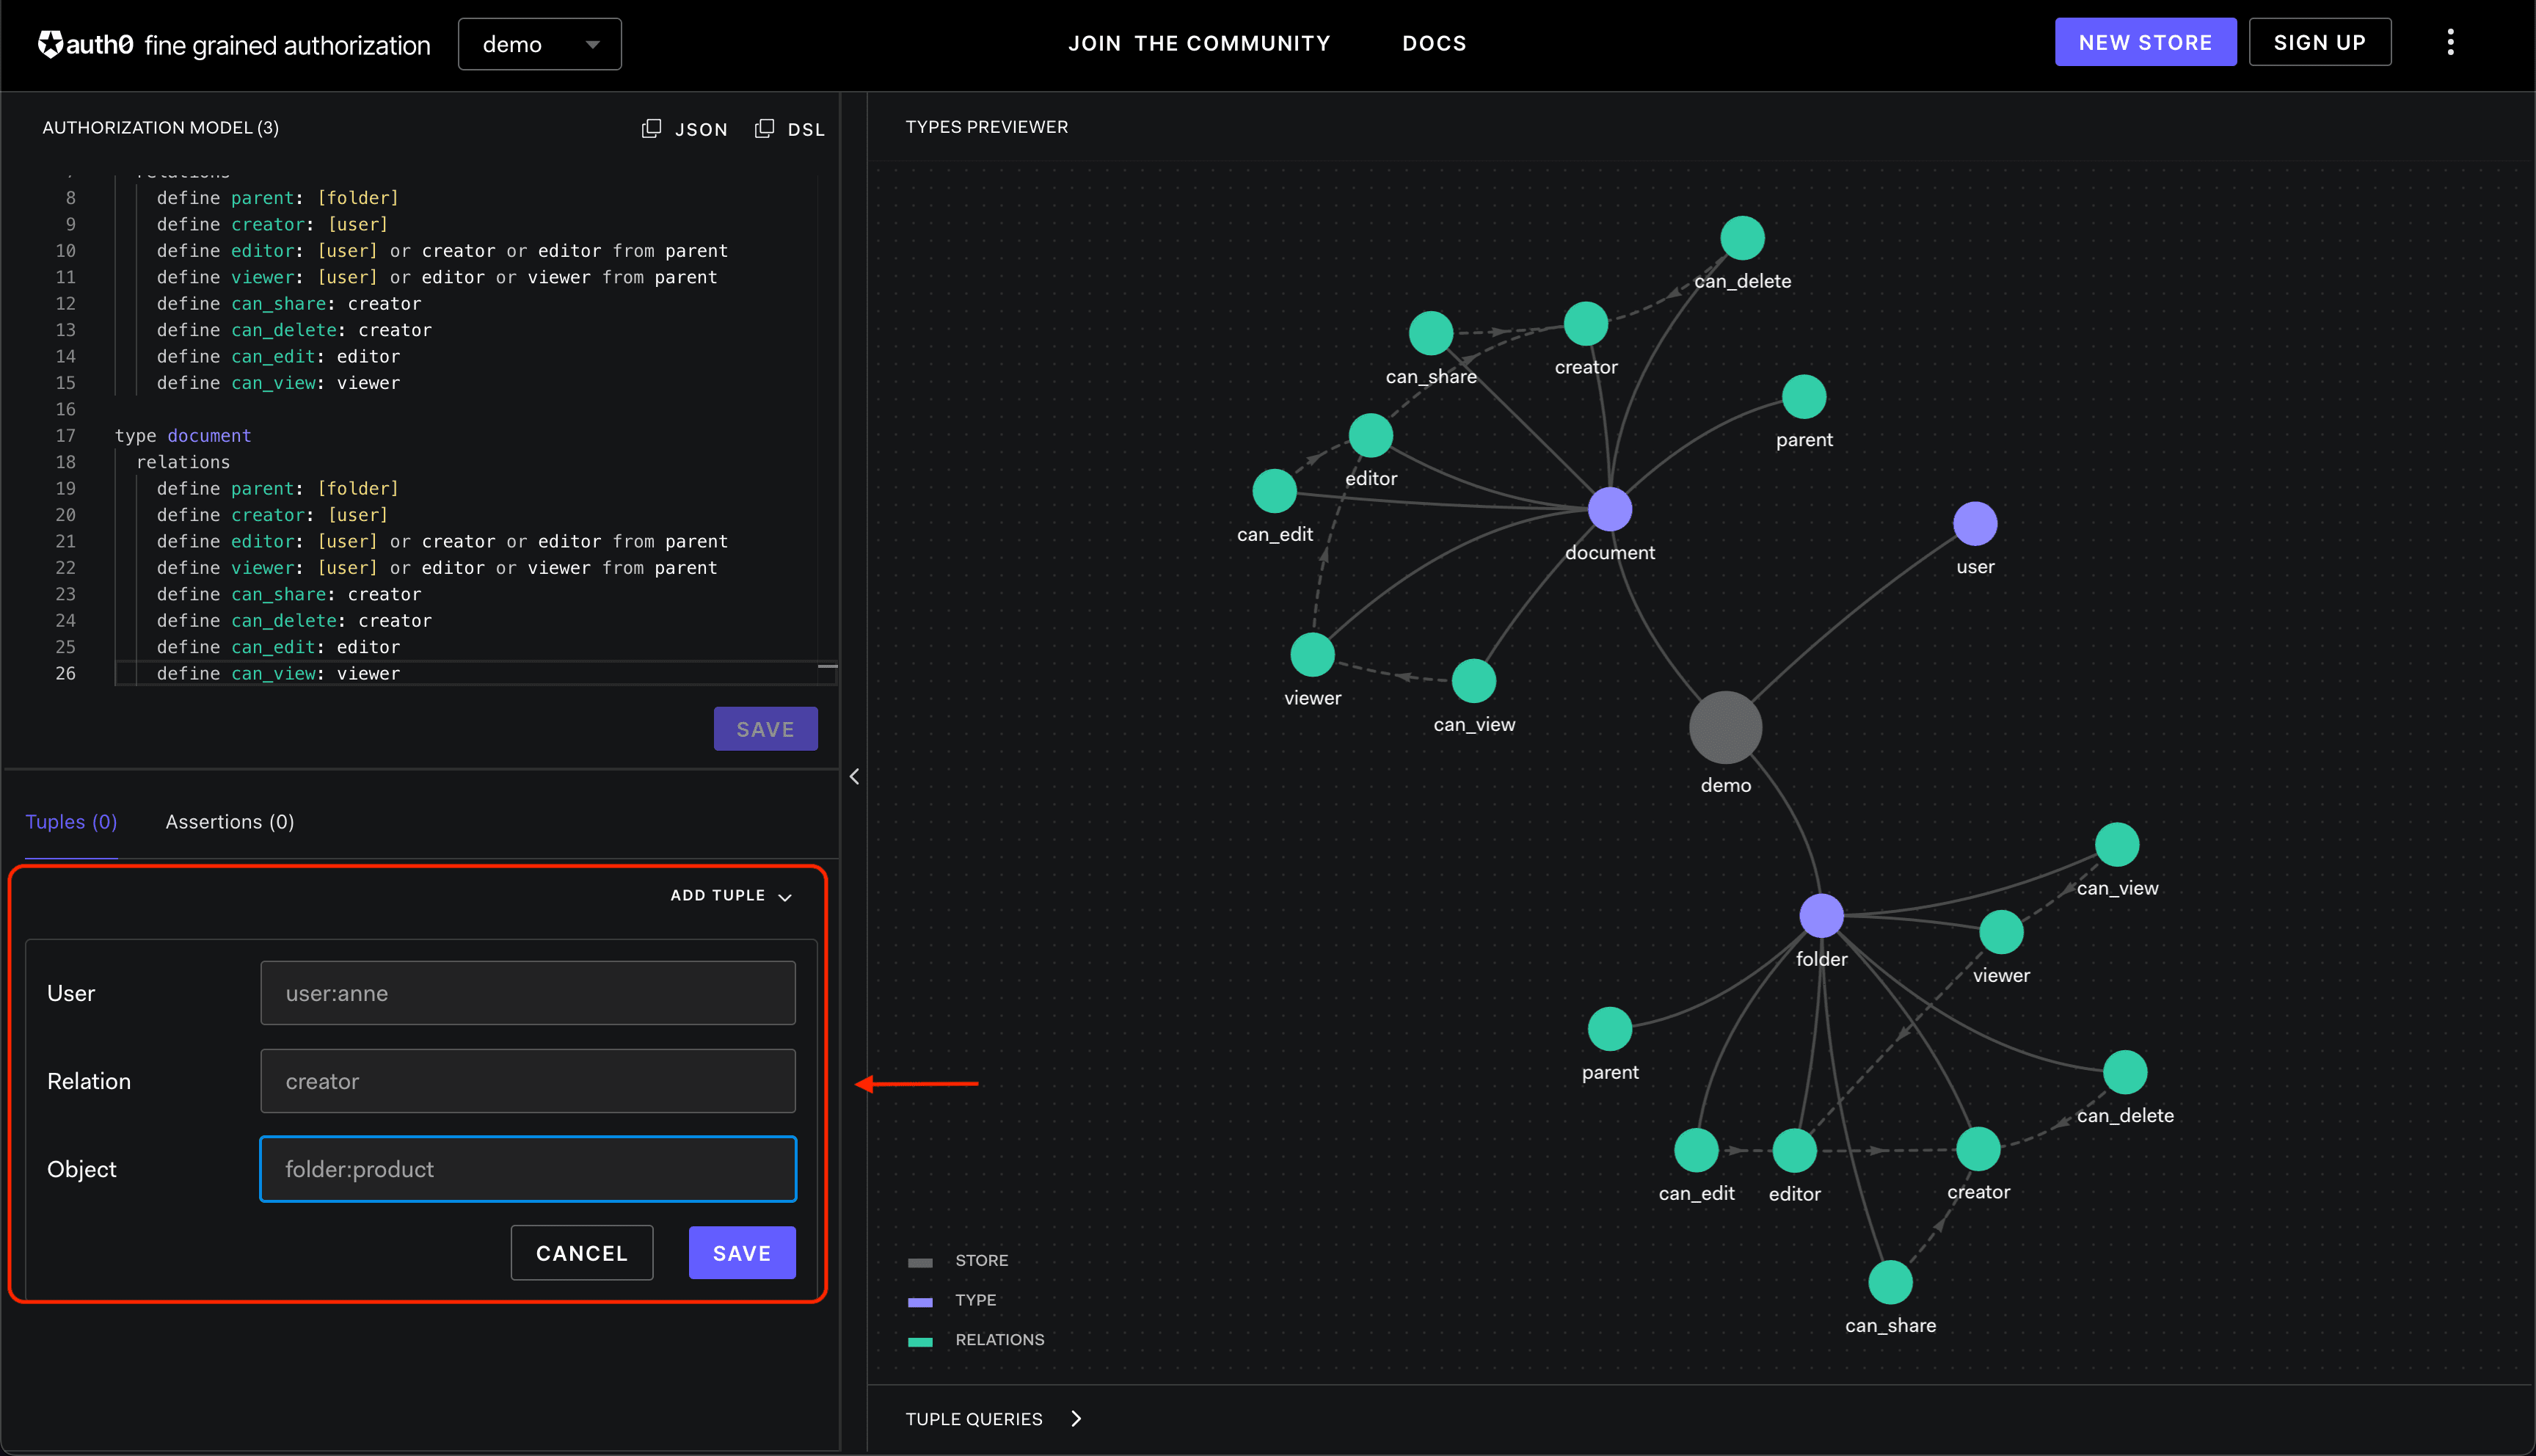The image size is (2536, 1456).
Task: Open the three-dot more options menu
Action: [x=2450, y=42]
